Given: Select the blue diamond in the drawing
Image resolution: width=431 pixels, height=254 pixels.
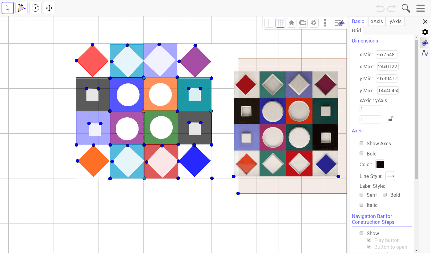Looking at the screenshot, I should pyautogui.click(x=195, y=161).
